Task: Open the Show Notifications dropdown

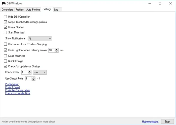Action: pos(40,39)
